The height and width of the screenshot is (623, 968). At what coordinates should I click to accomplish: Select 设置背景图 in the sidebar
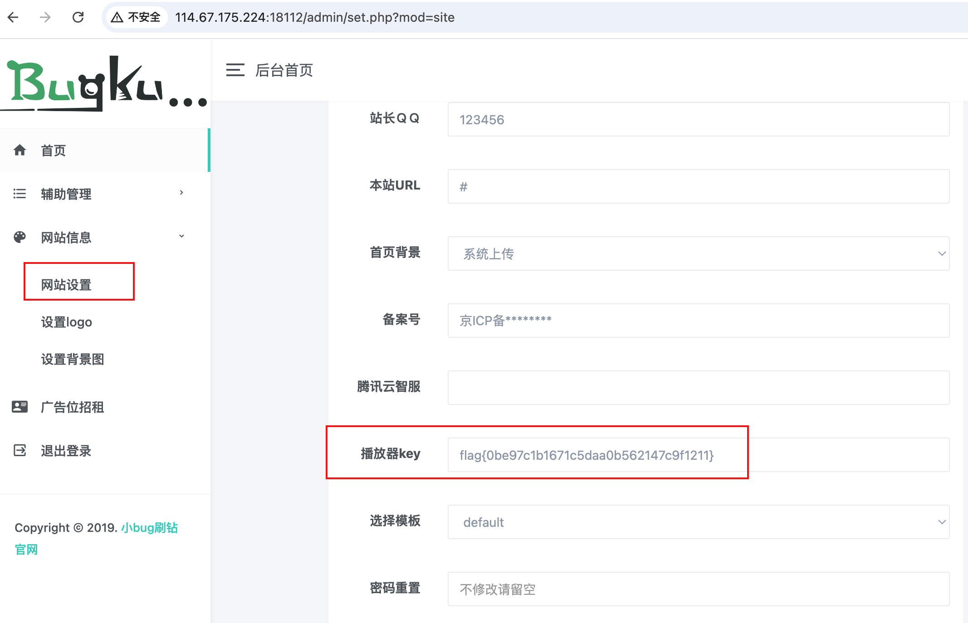point(72,359)
